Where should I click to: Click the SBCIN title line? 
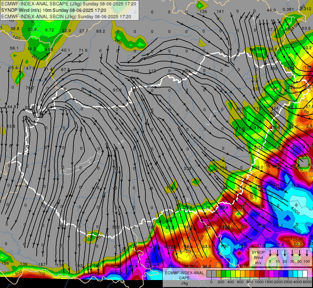point(66,17)
